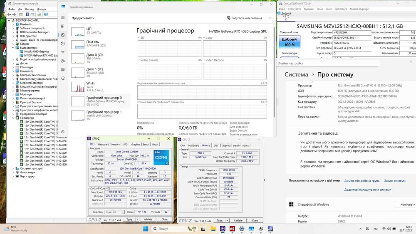
Task: Open App history icon in Task Manager sidebar
Action: pyautogui.click(x=63, y=44)
